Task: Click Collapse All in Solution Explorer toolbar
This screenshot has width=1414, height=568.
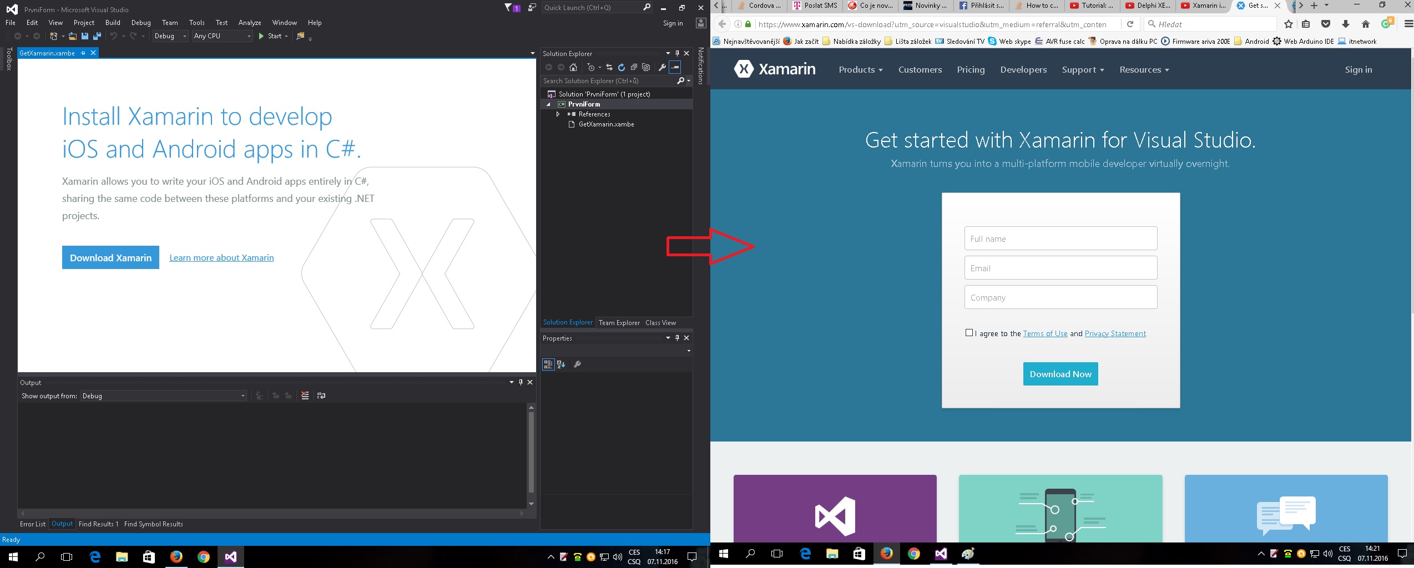Action: tap(634, 67)
